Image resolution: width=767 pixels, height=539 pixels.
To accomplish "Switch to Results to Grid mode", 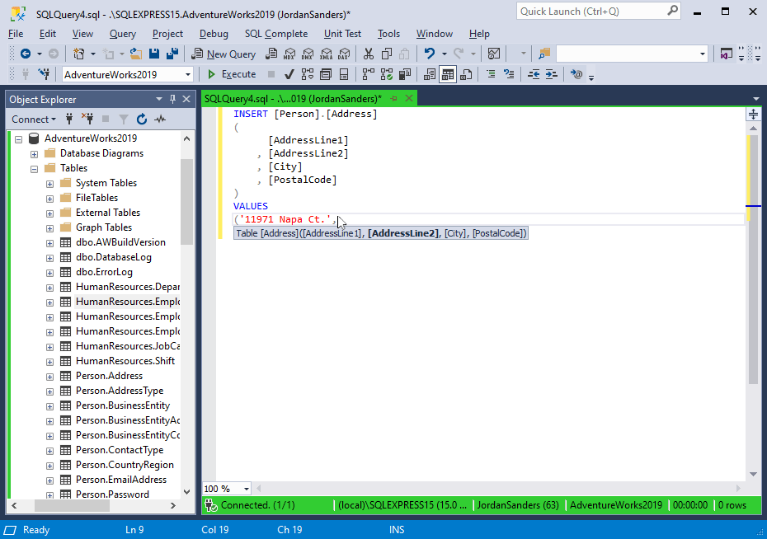I will [x=448, y=74].
